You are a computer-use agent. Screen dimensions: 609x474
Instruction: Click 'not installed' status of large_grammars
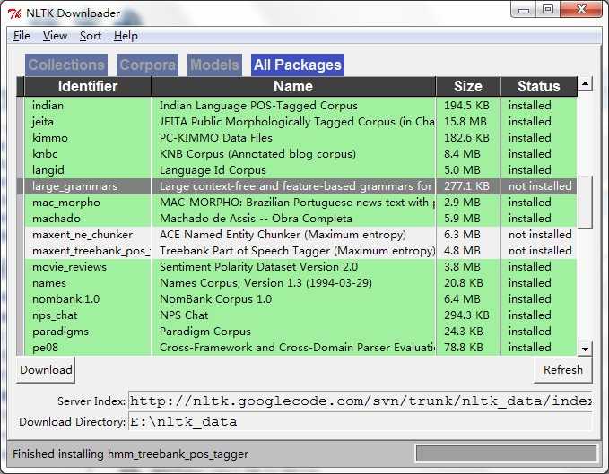(x=540, y=186)
